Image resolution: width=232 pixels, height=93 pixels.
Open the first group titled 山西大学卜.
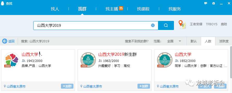click(32, 55)
